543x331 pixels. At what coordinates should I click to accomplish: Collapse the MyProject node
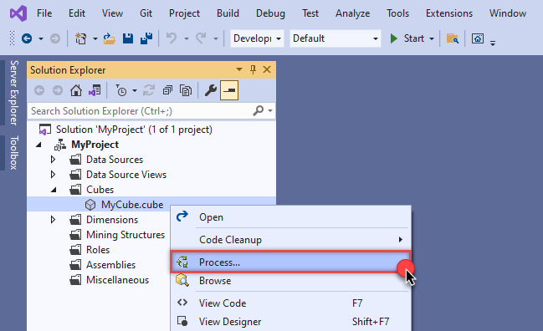pos(38,145)
